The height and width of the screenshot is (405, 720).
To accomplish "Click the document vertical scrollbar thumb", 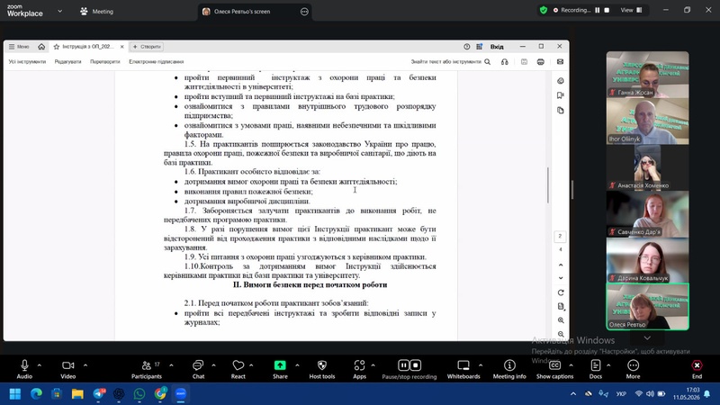I will tap(548, 185).
